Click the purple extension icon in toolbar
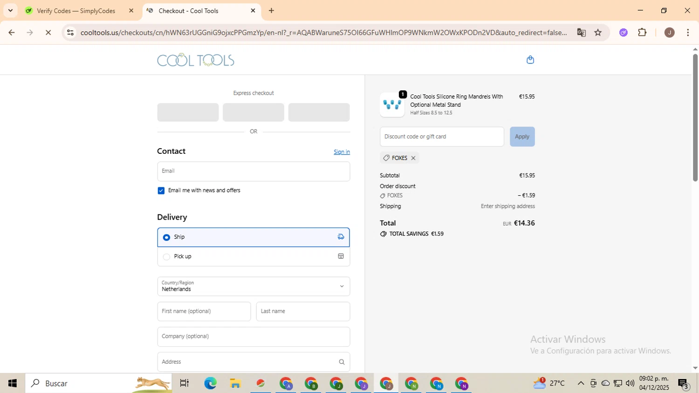This screenshot has height=393, width=699. click(624, 33)
